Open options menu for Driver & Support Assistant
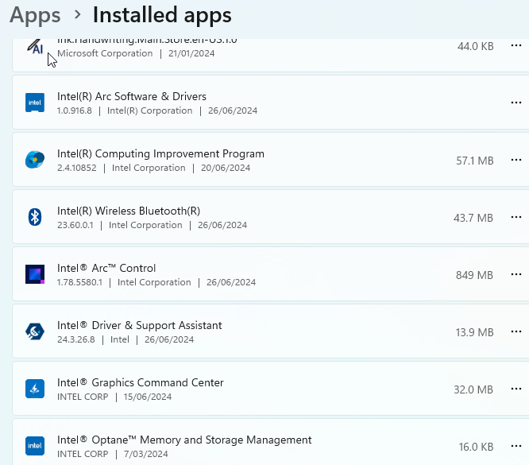 point(516,331)
